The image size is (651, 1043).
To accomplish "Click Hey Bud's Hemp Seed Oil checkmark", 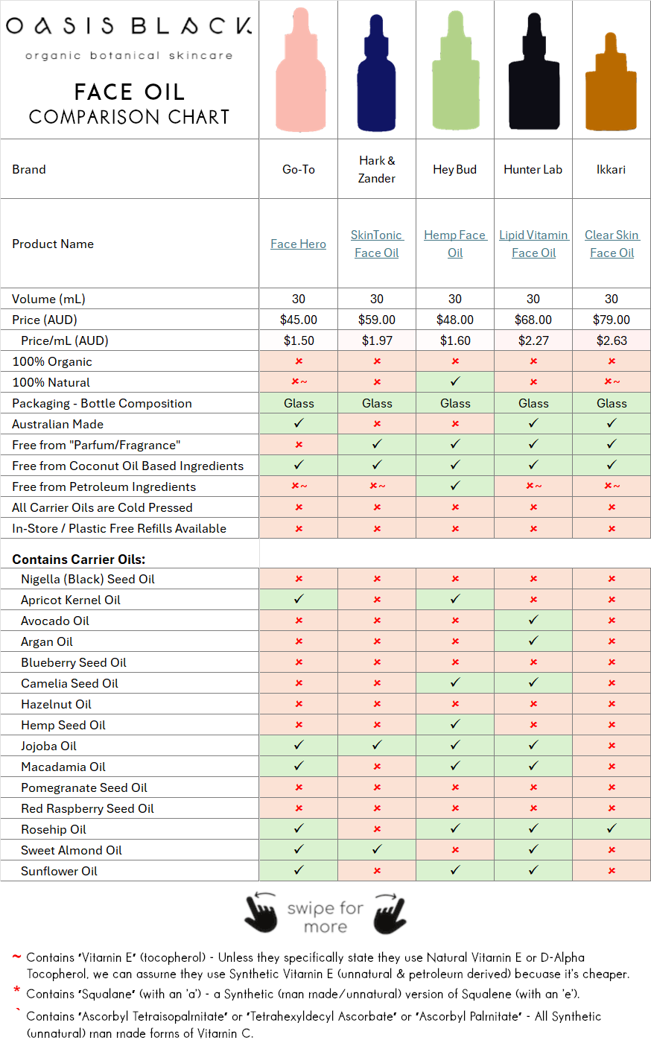I will tap(455, 724).
